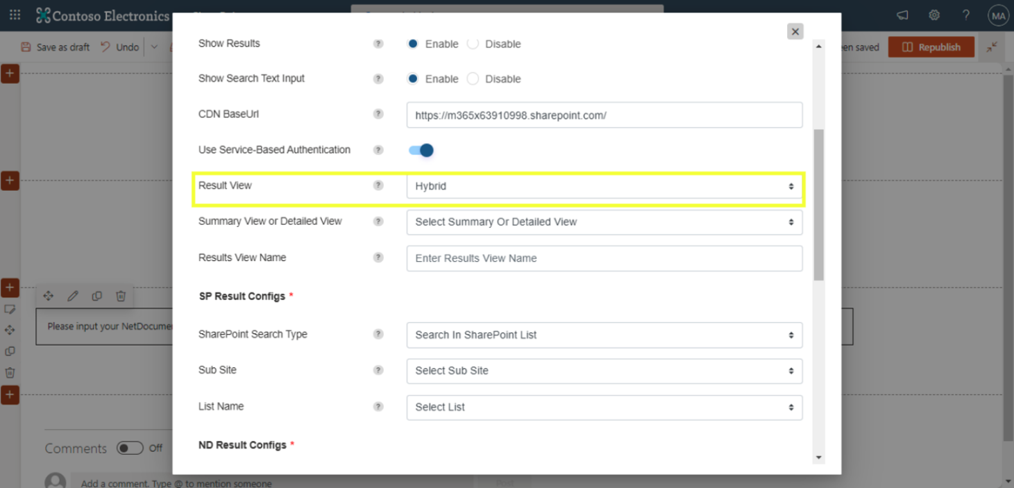Click the topmost plus add-section button
Screen dimensions: 1014x488
click(x=10, y=74)
